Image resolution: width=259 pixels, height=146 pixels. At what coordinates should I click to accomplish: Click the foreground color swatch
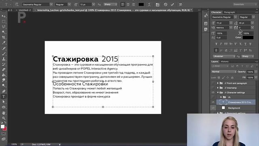tap(2, 127)
